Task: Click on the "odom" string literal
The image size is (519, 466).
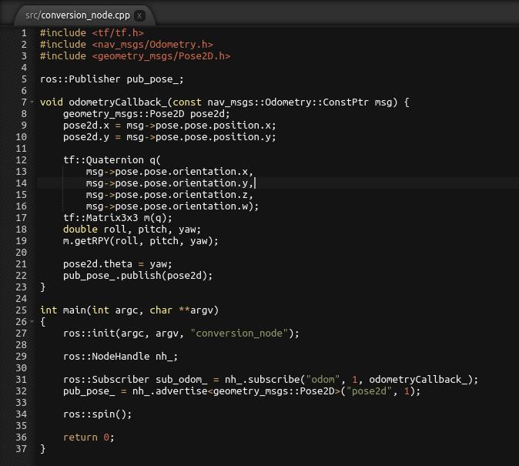Action: tap(323, 380)
